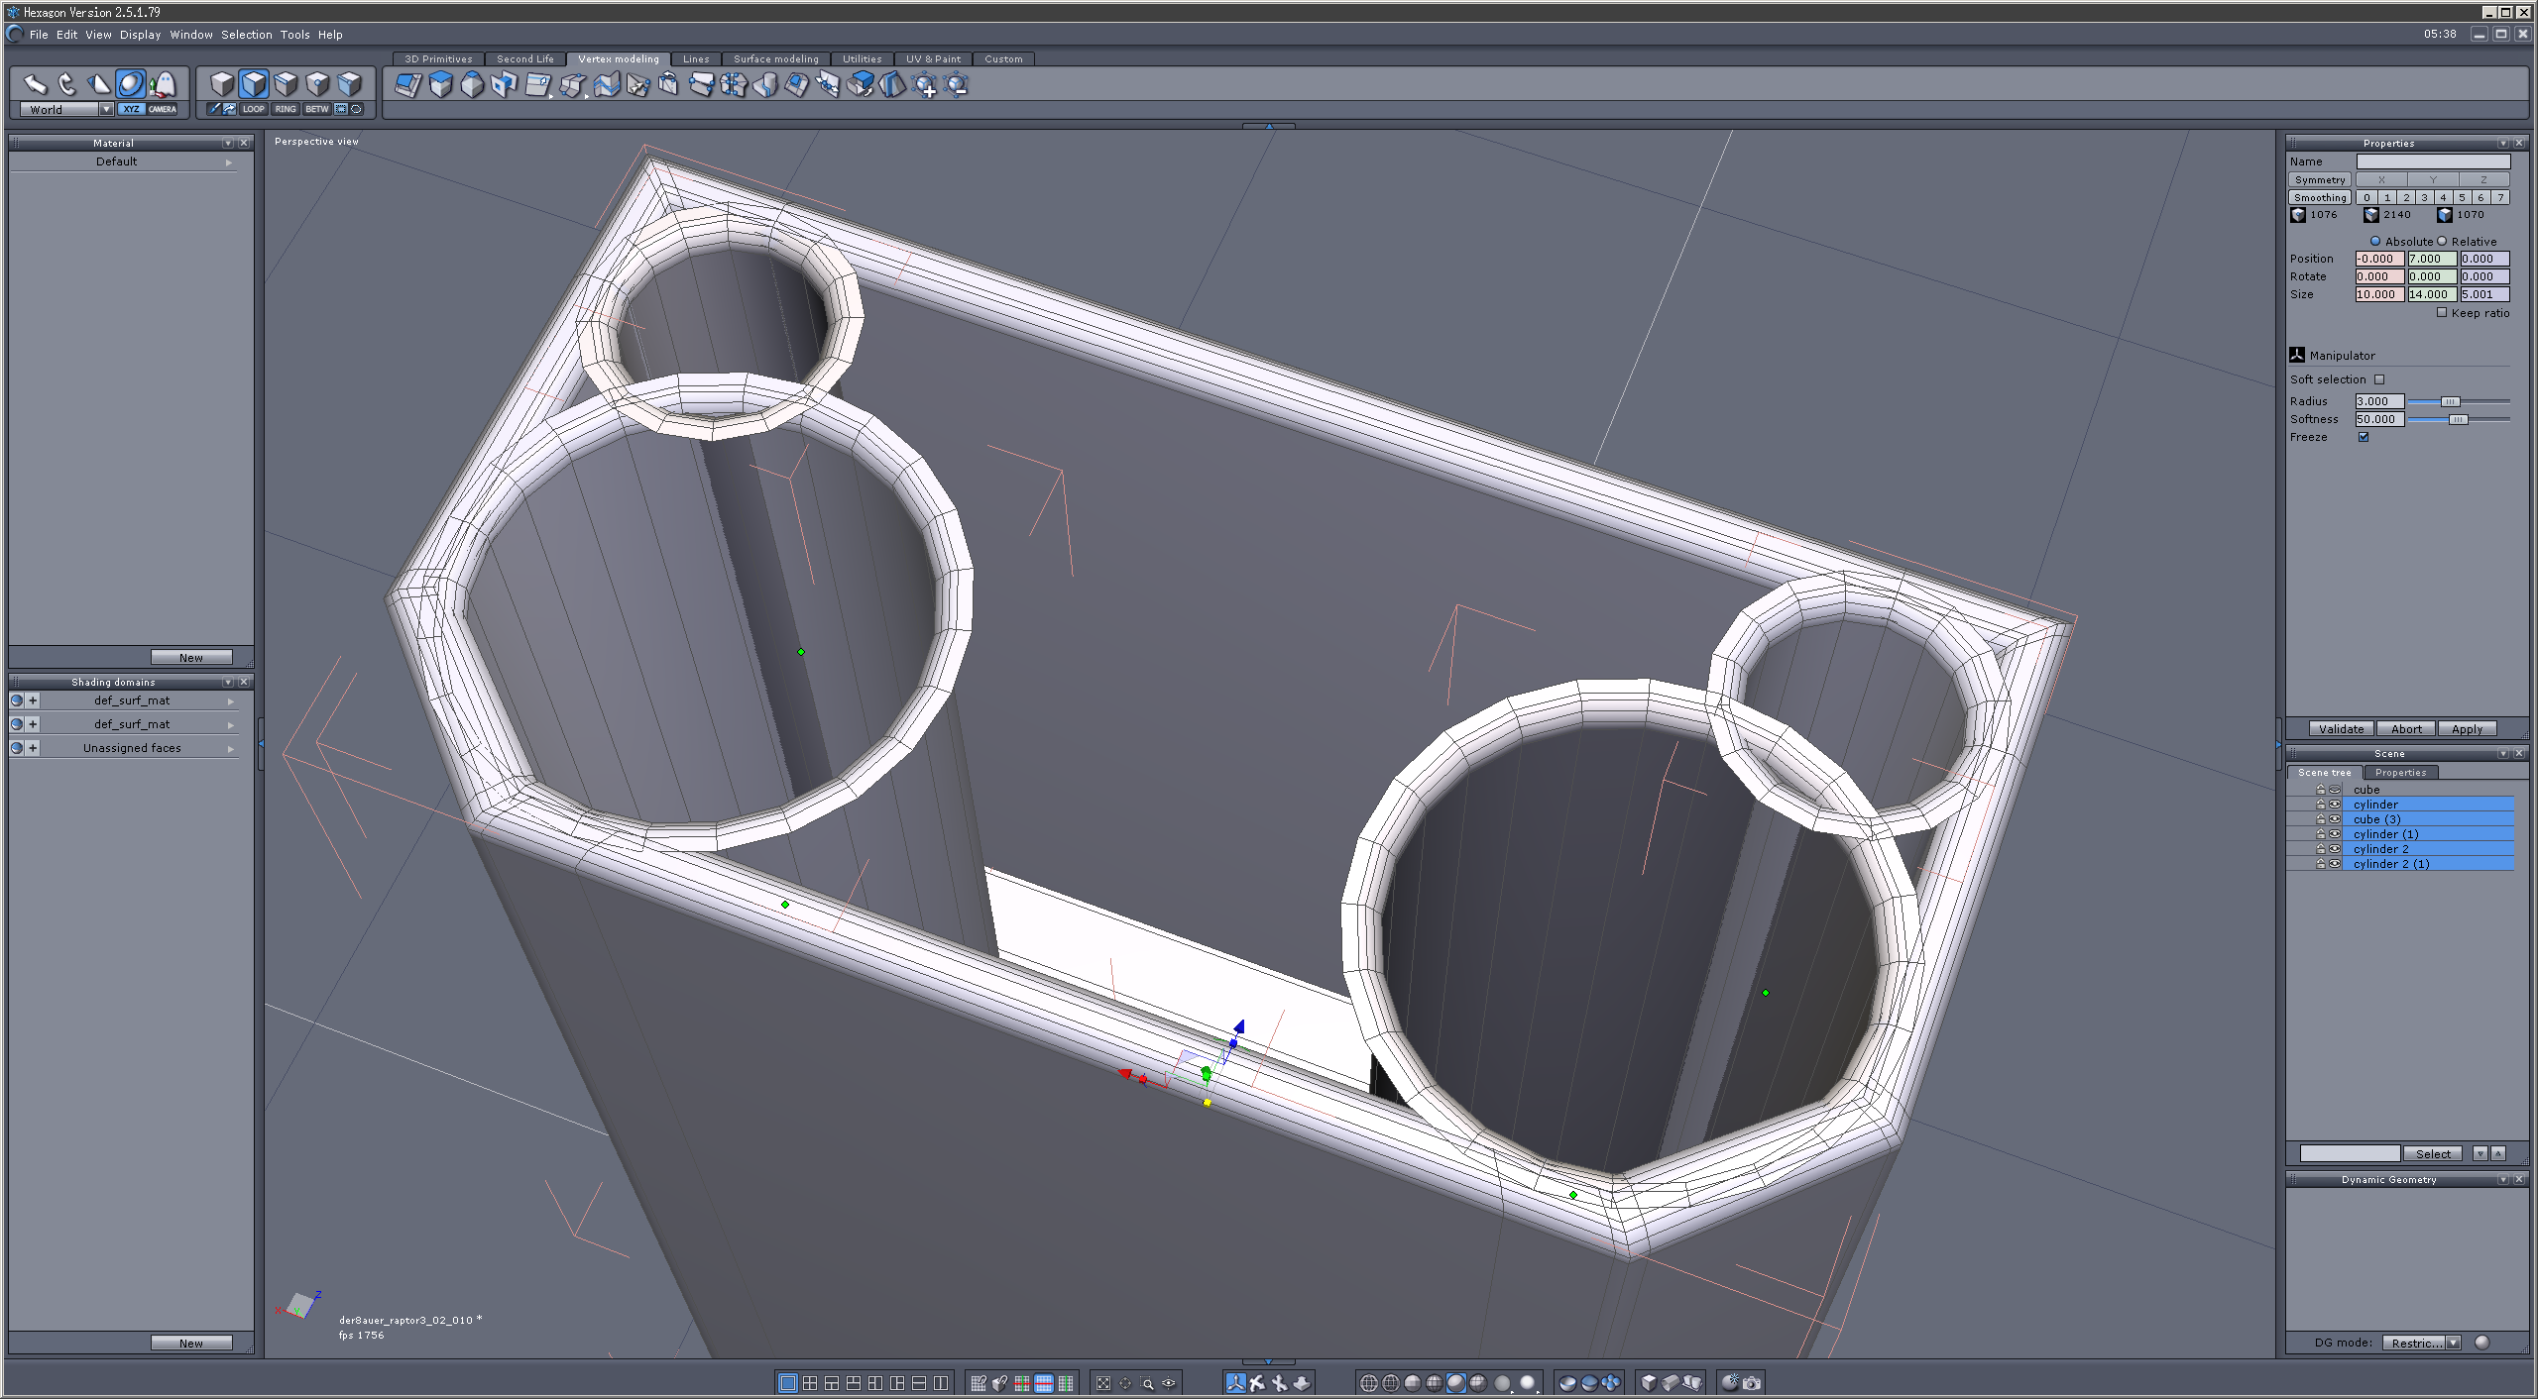The image size is (2538, 1399).
Task: Select the Universal manipulator tool
Action: coord(130,84)
